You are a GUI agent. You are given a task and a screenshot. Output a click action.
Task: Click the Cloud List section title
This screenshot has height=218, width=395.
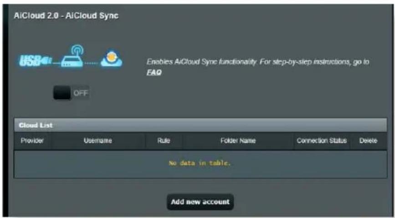click(36, 125)
